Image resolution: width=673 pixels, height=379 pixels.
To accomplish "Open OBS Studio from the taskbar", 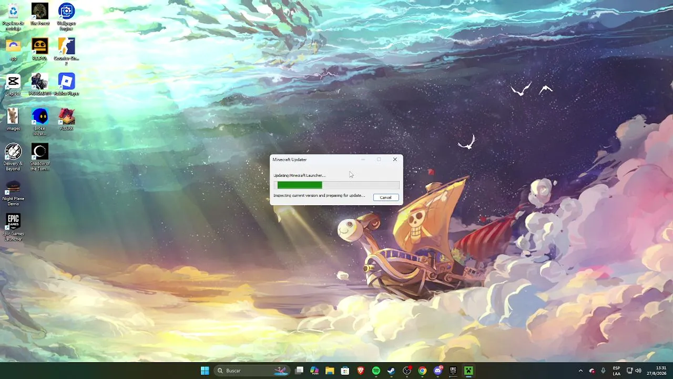I will point(407,371).
